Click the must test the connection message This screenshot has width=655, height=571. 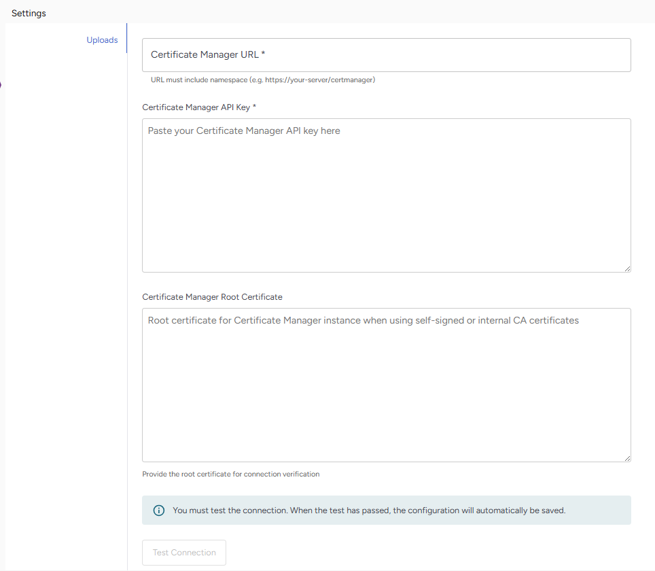369,510
